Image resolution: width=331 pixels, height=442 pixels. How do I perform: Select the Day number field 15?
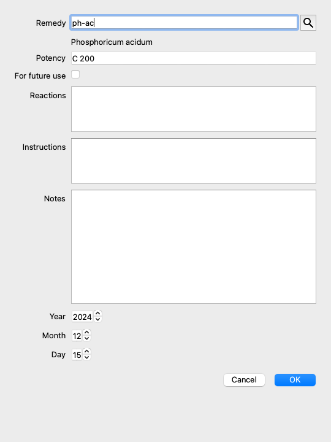click(x=77, y=355)
